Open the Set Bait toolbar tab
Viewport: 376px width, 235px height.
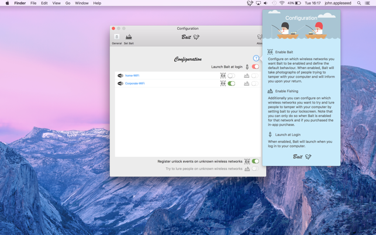[x=129, y=39]
